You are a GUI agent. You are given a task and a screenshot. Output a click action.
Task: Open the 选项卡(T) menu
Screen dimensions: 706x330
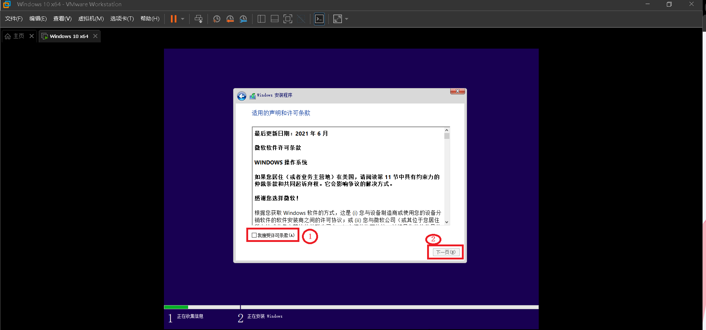122,19
